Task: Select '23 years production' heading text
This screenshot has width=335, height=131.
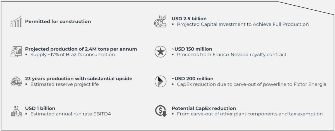Action: point(78,79)
